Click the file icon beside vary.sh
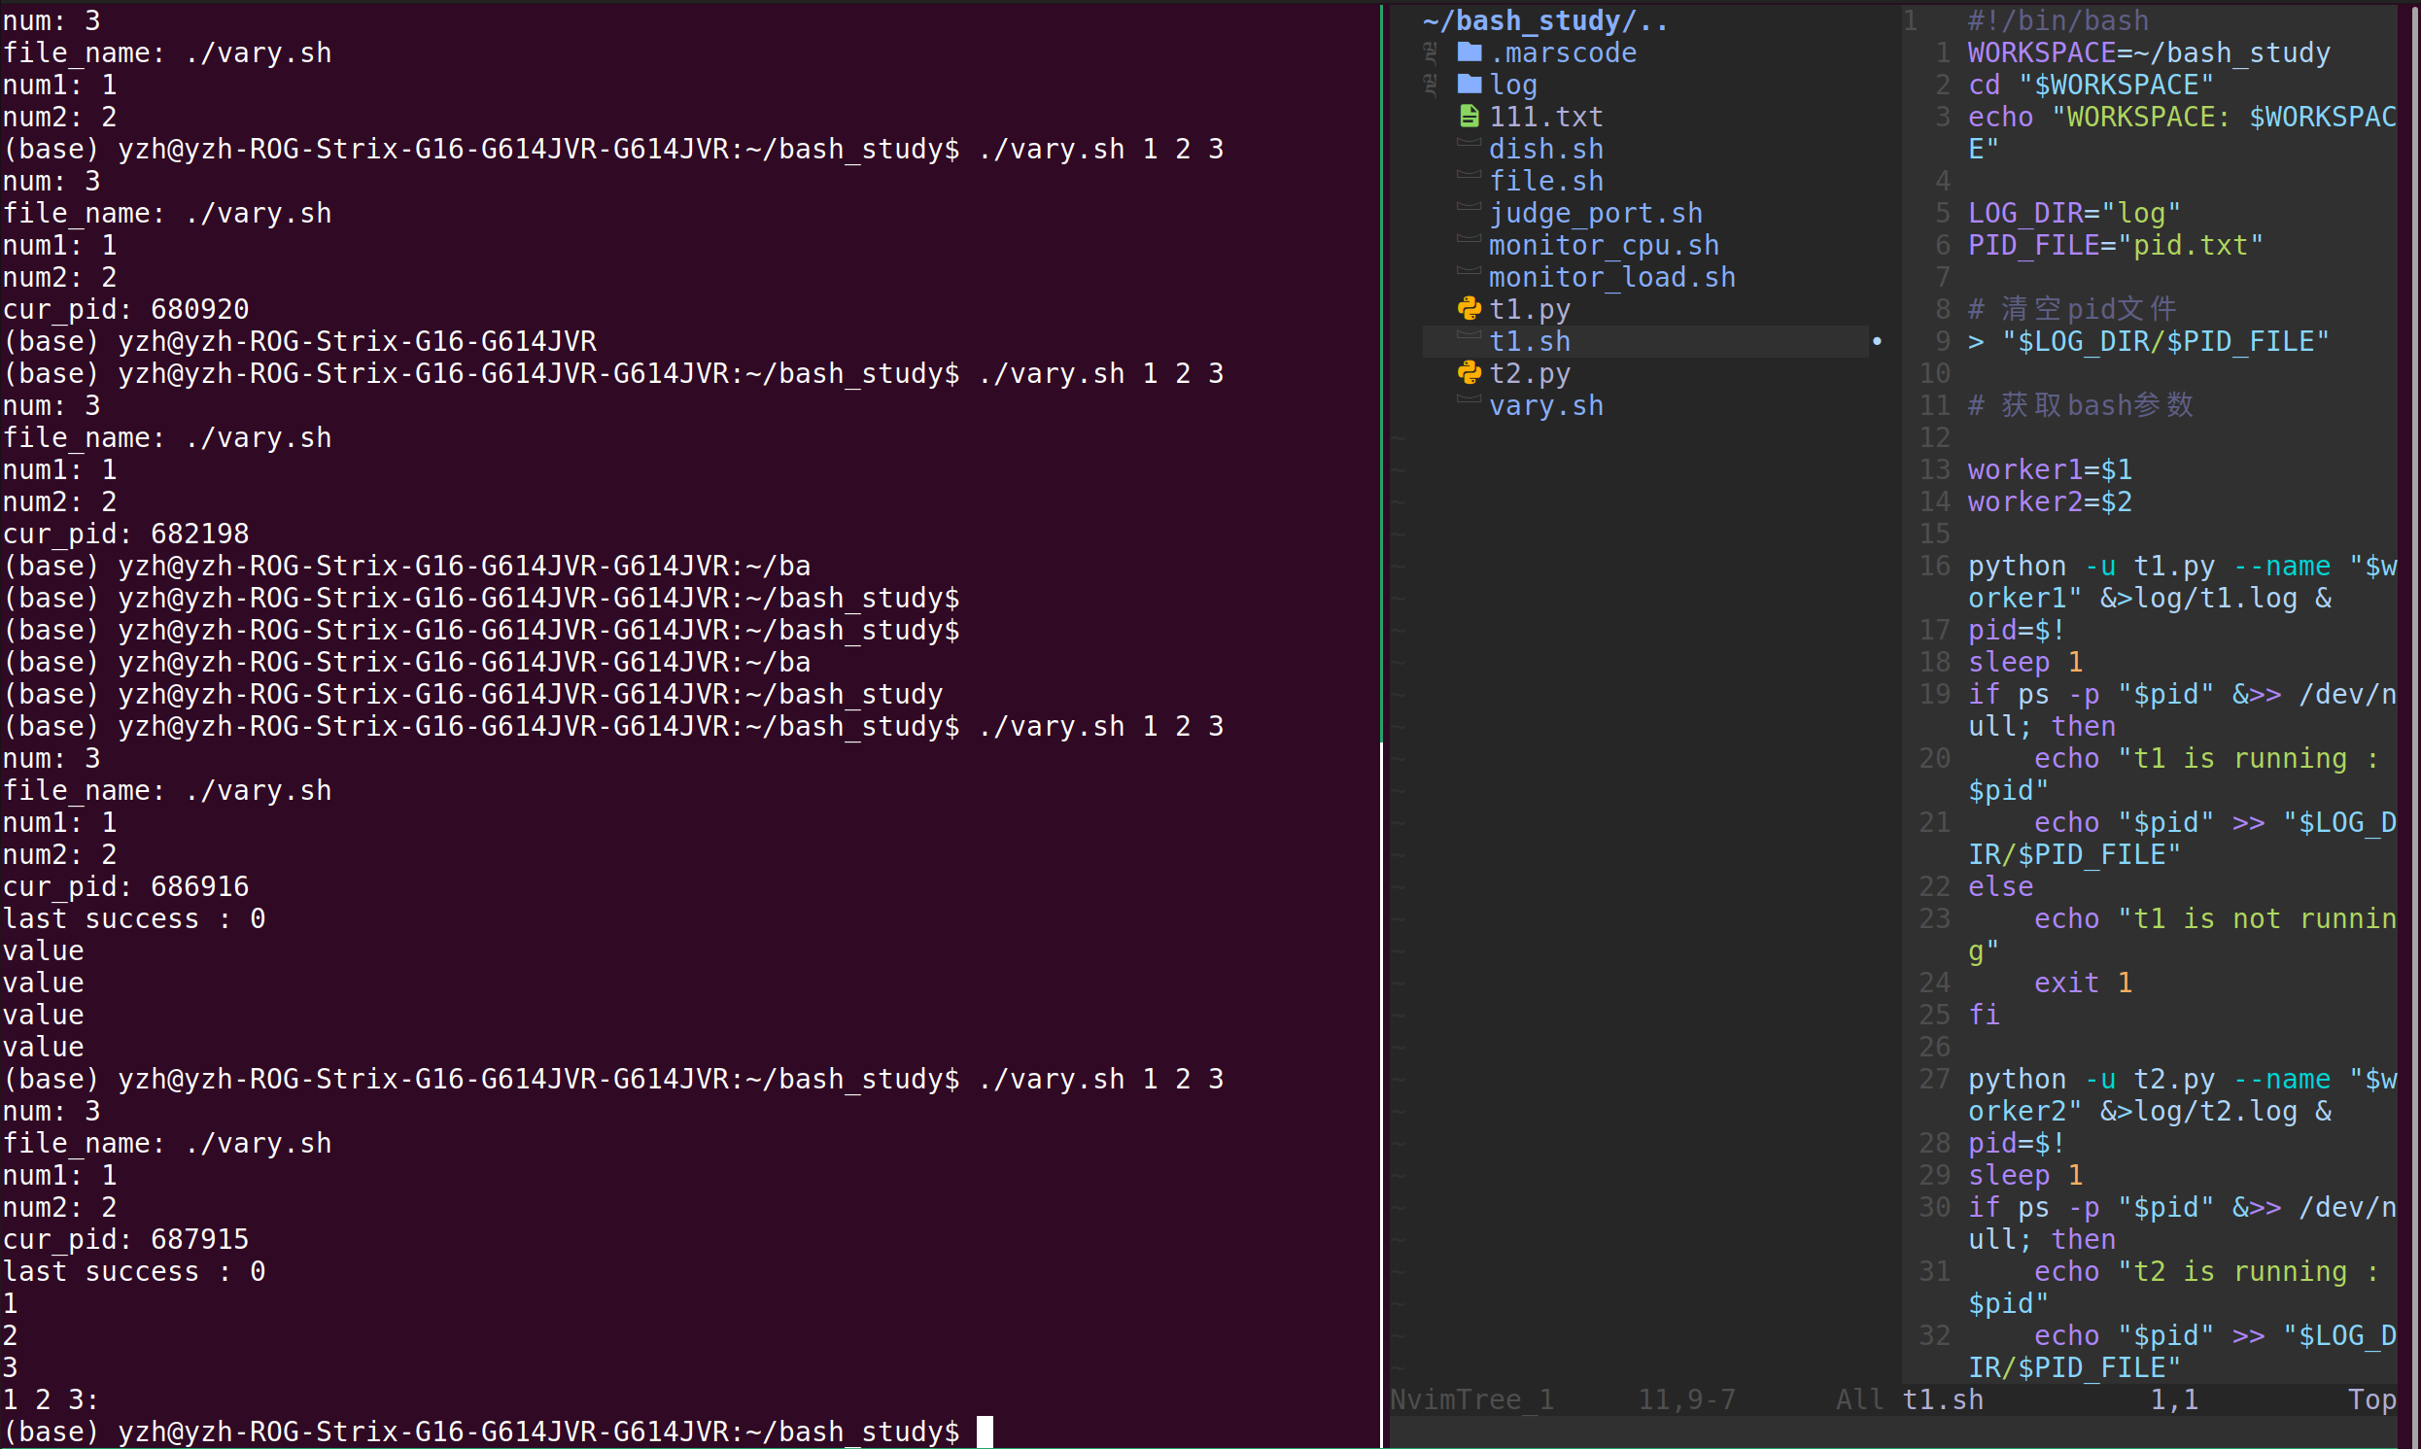2421x1449 pixels. click(x=1470, y=399)
